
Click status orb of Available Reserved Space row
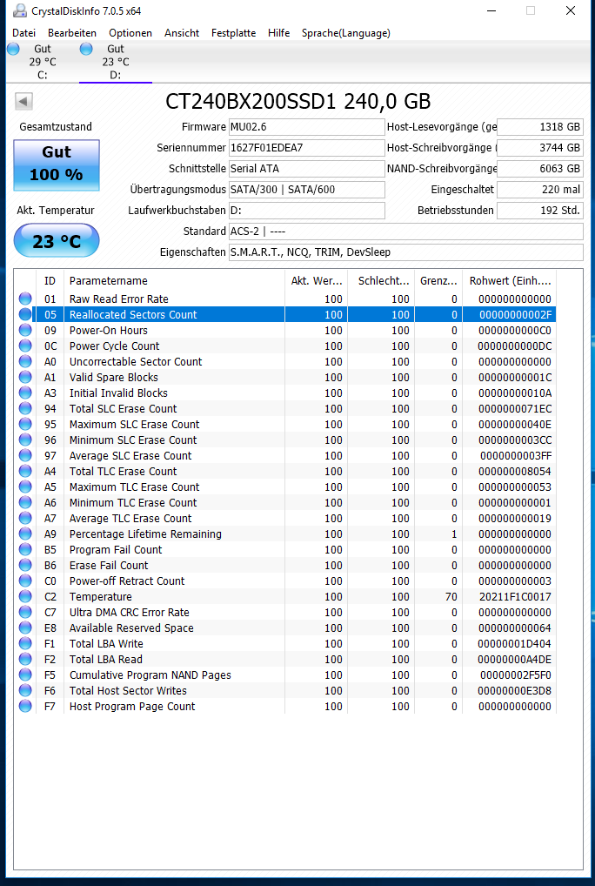[x=25, y=628]
